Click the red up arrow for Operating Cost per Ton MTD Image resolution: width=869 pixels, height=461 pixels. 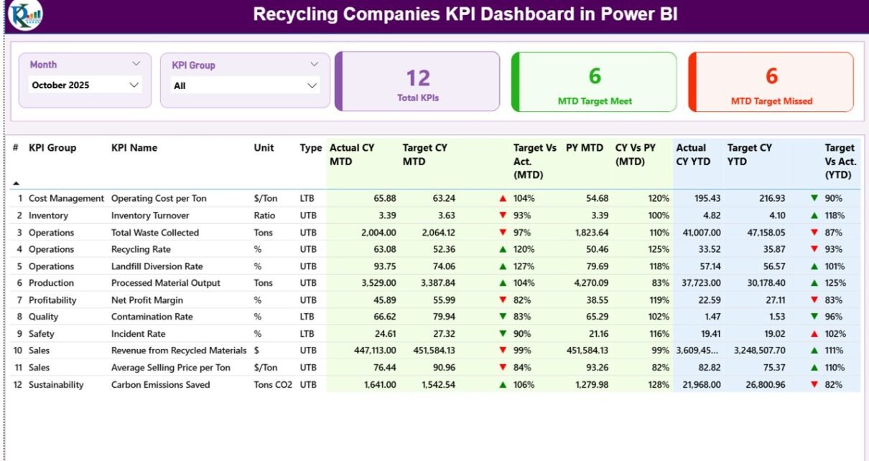click(503, 198)
